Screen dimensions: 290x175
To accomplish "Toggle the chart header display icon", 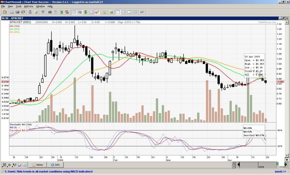I will point(74,12).
